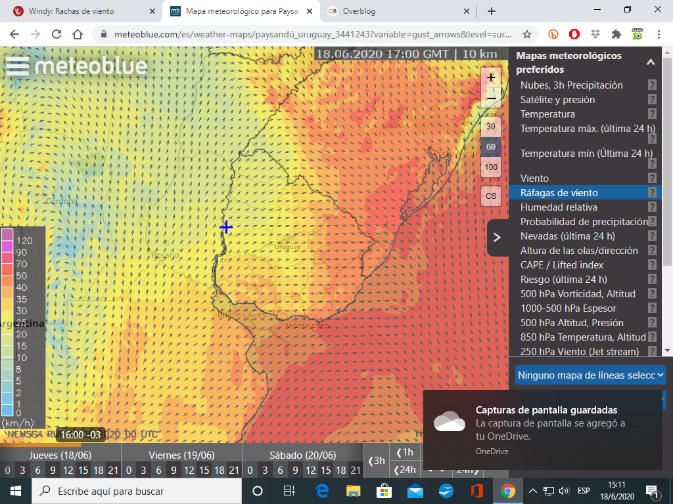This screenshot has width=673, height=504.
Task: Open the meteoblue hamburger menu
Action: tap(17, 66)
